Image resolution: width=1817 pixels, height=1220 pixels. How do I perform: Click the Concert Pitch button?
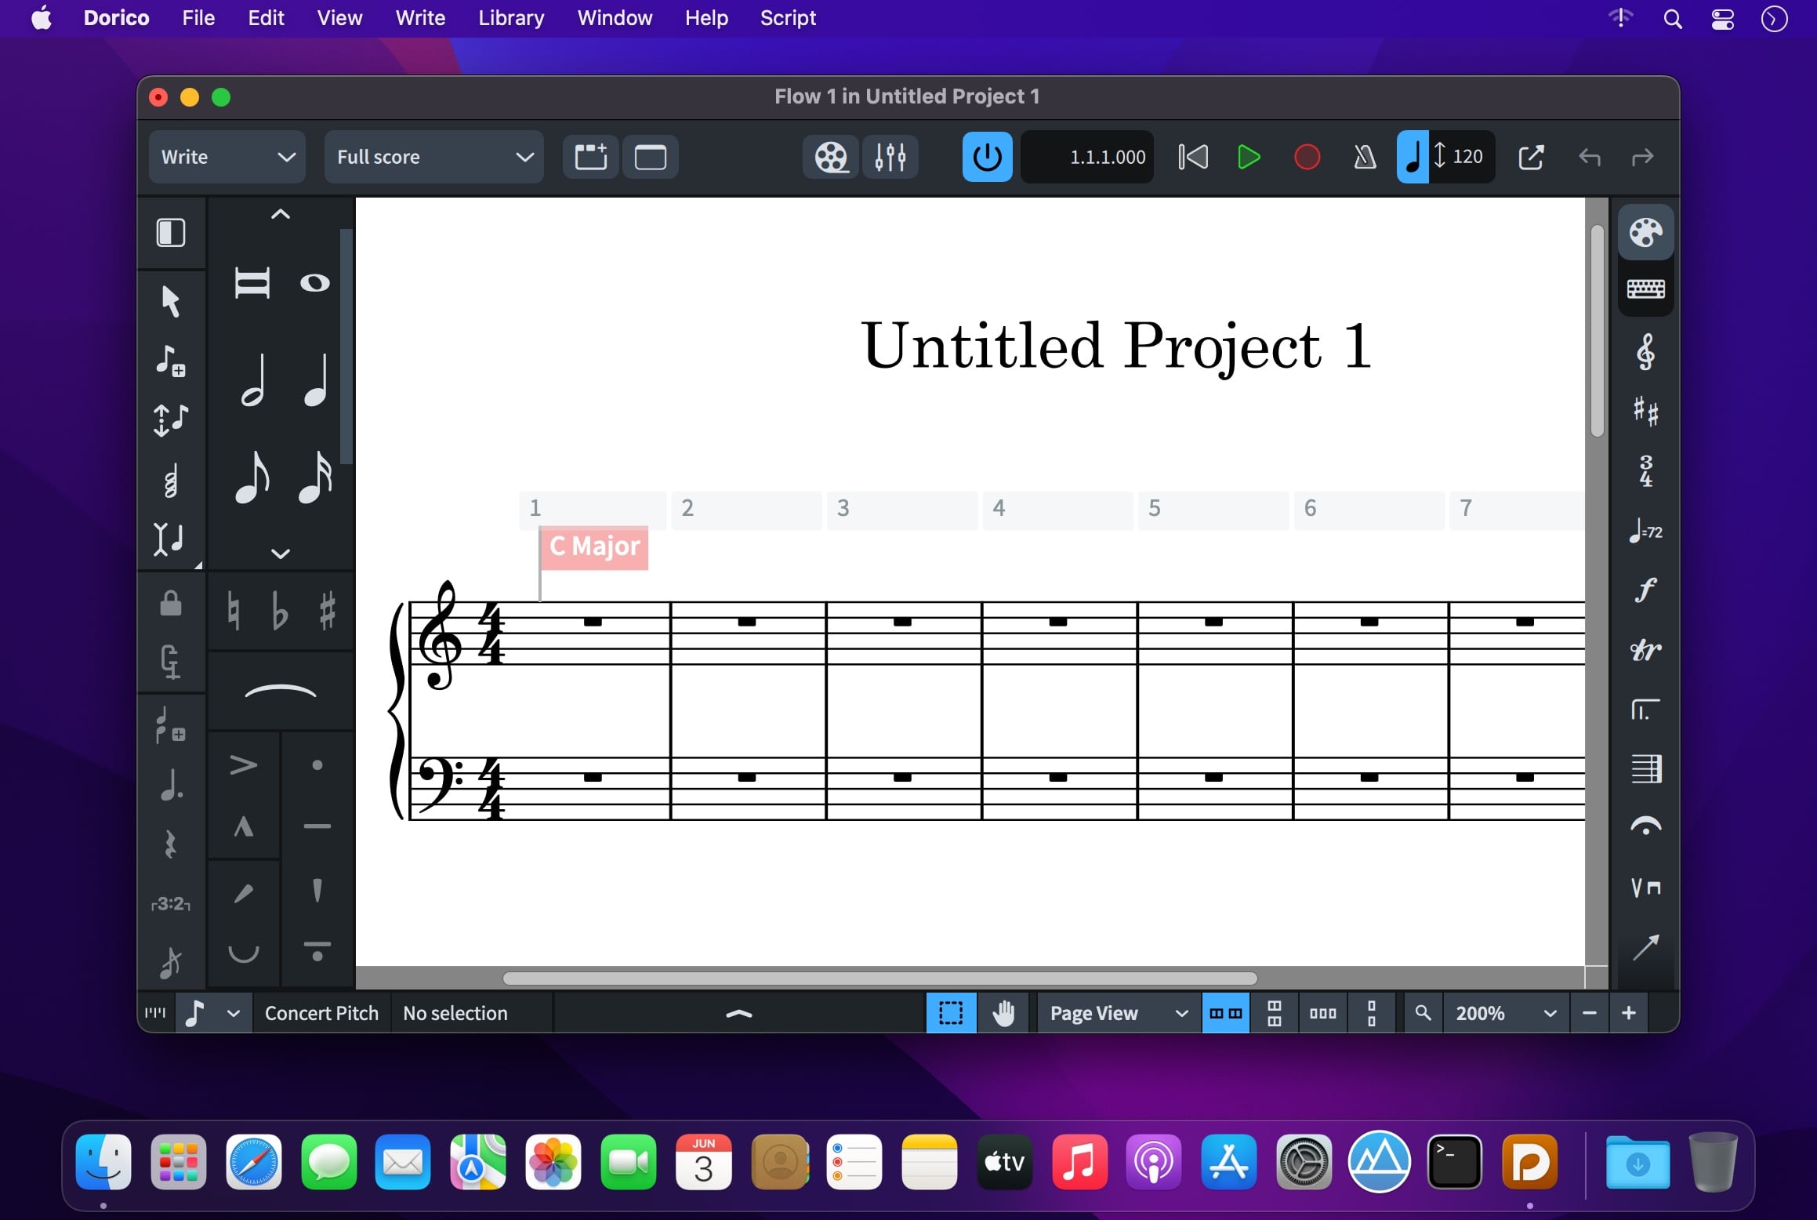pyautogui.click(x=321, y=1013)
